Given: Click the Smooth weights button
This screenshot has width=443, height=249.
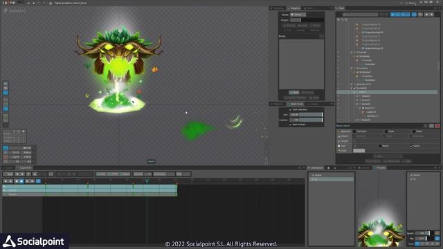Looking at the screenshot, I should [289, 26].
